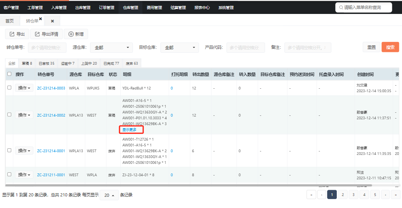
Task: Click the export icon in 导出 button
Action: click(x=12, y=34)
